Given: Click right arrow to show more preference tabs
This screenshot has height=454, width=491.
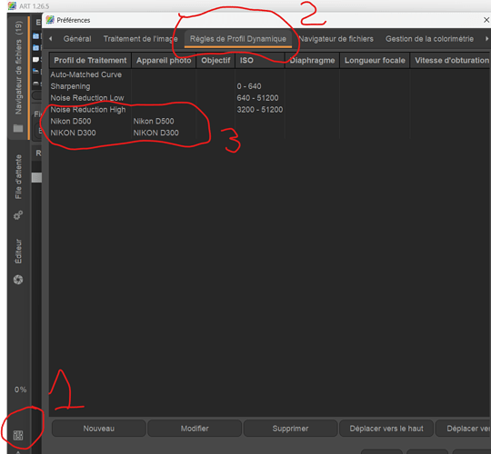Looking at the screenshot, I should tap(486, 39).
